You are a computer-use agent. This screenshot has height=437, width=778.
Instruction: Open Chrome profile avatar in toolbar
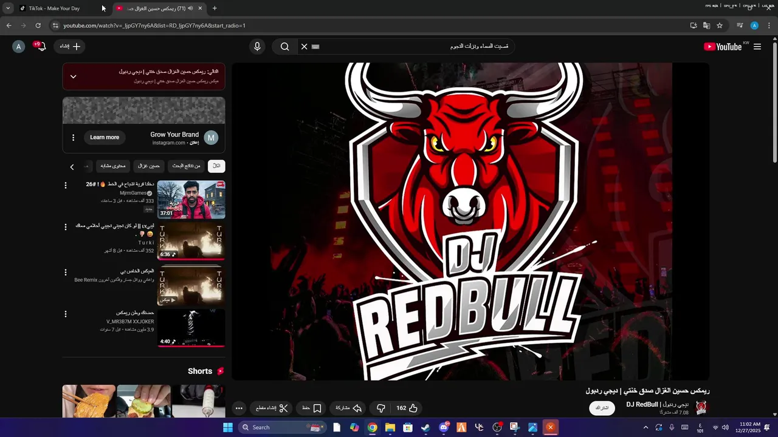click(754, 25)
